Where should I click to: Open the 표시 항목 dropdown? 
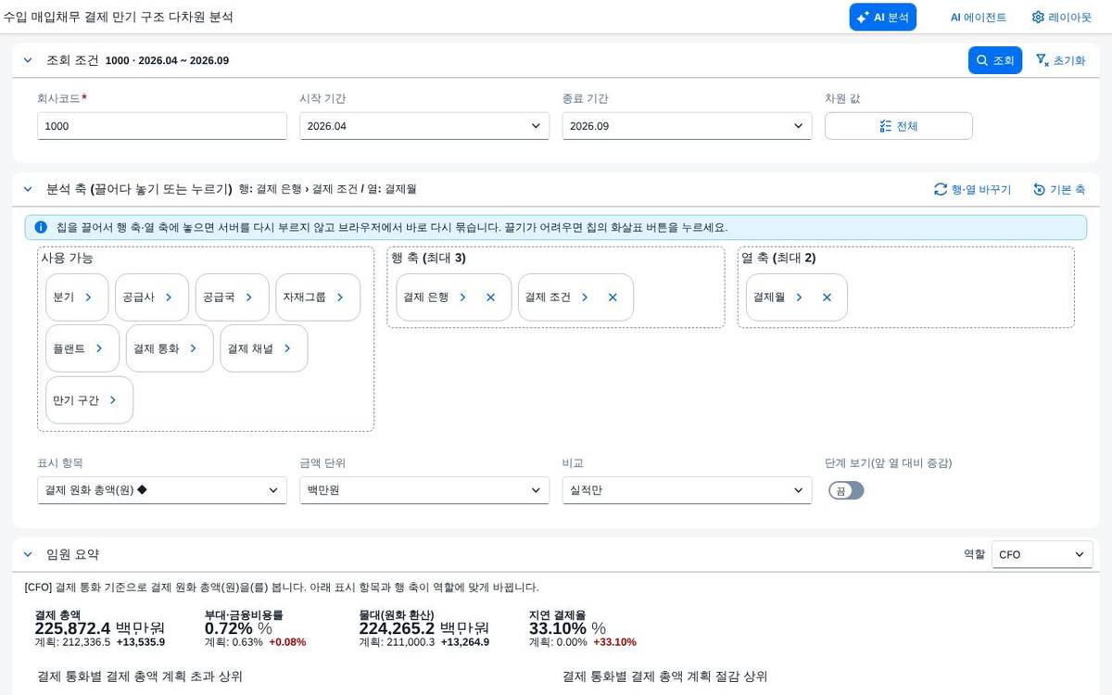tap(162, 490)
